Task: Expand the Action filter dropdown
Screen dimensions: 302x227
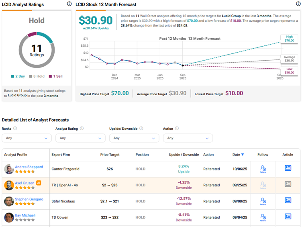Action: tap(188, 138)
